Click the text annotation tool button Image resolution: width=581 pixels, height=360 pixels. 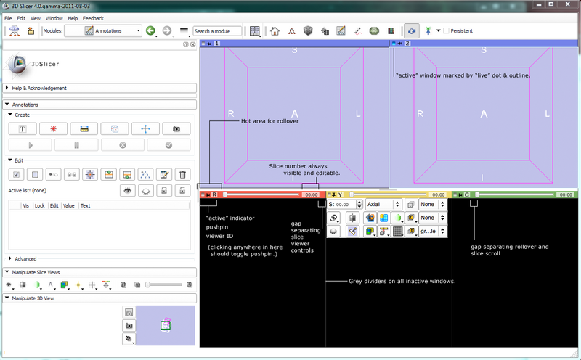[23, 128]
